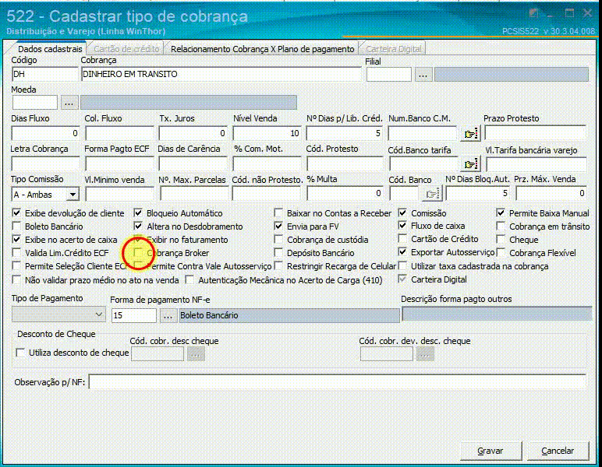Viewport: 602px width, 467px height.
Task: Switch to Dados cadastrais tab
Action: (50, 49)
